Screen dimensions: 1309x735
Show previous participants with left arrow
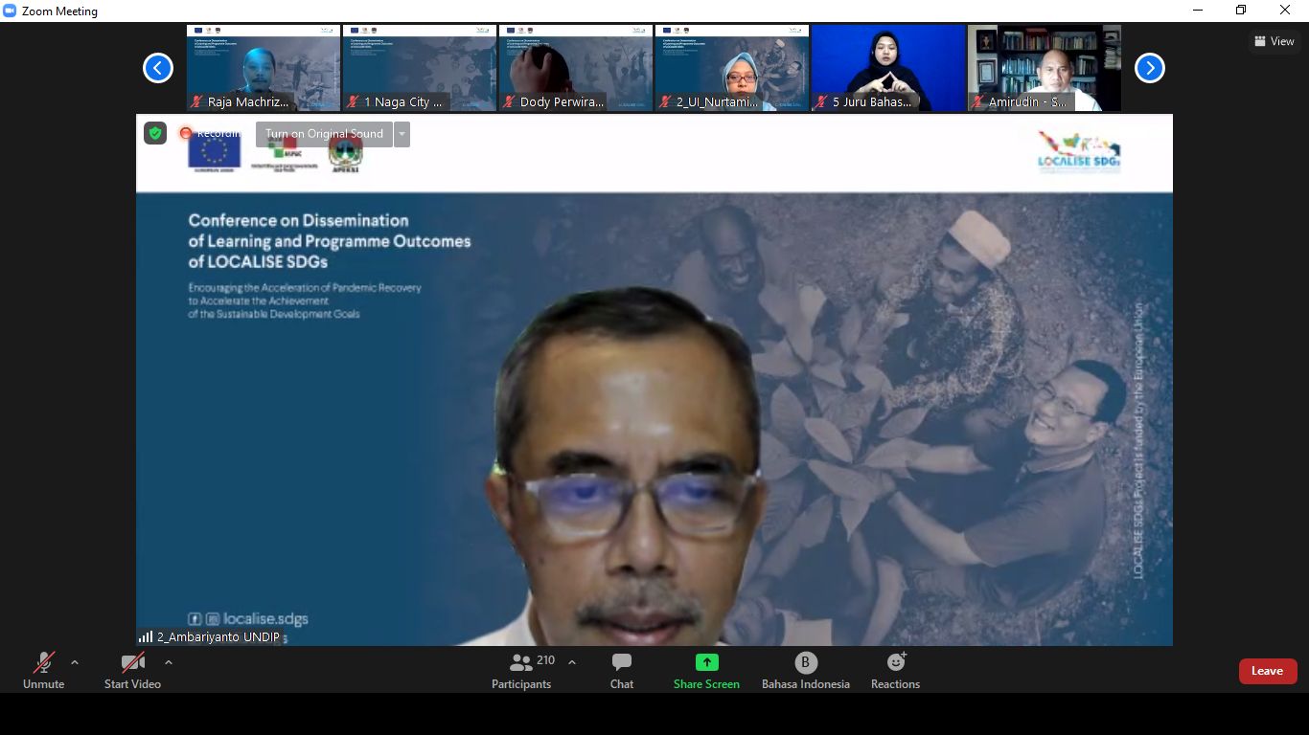158,68
